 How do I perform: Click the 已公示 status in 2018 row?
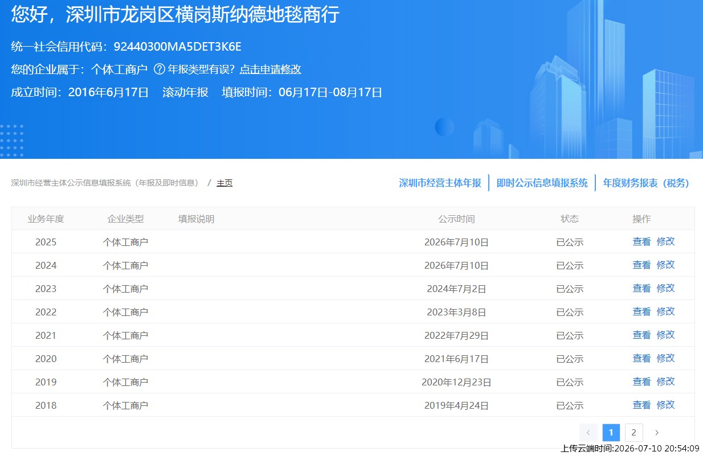[x=570, y=405]
